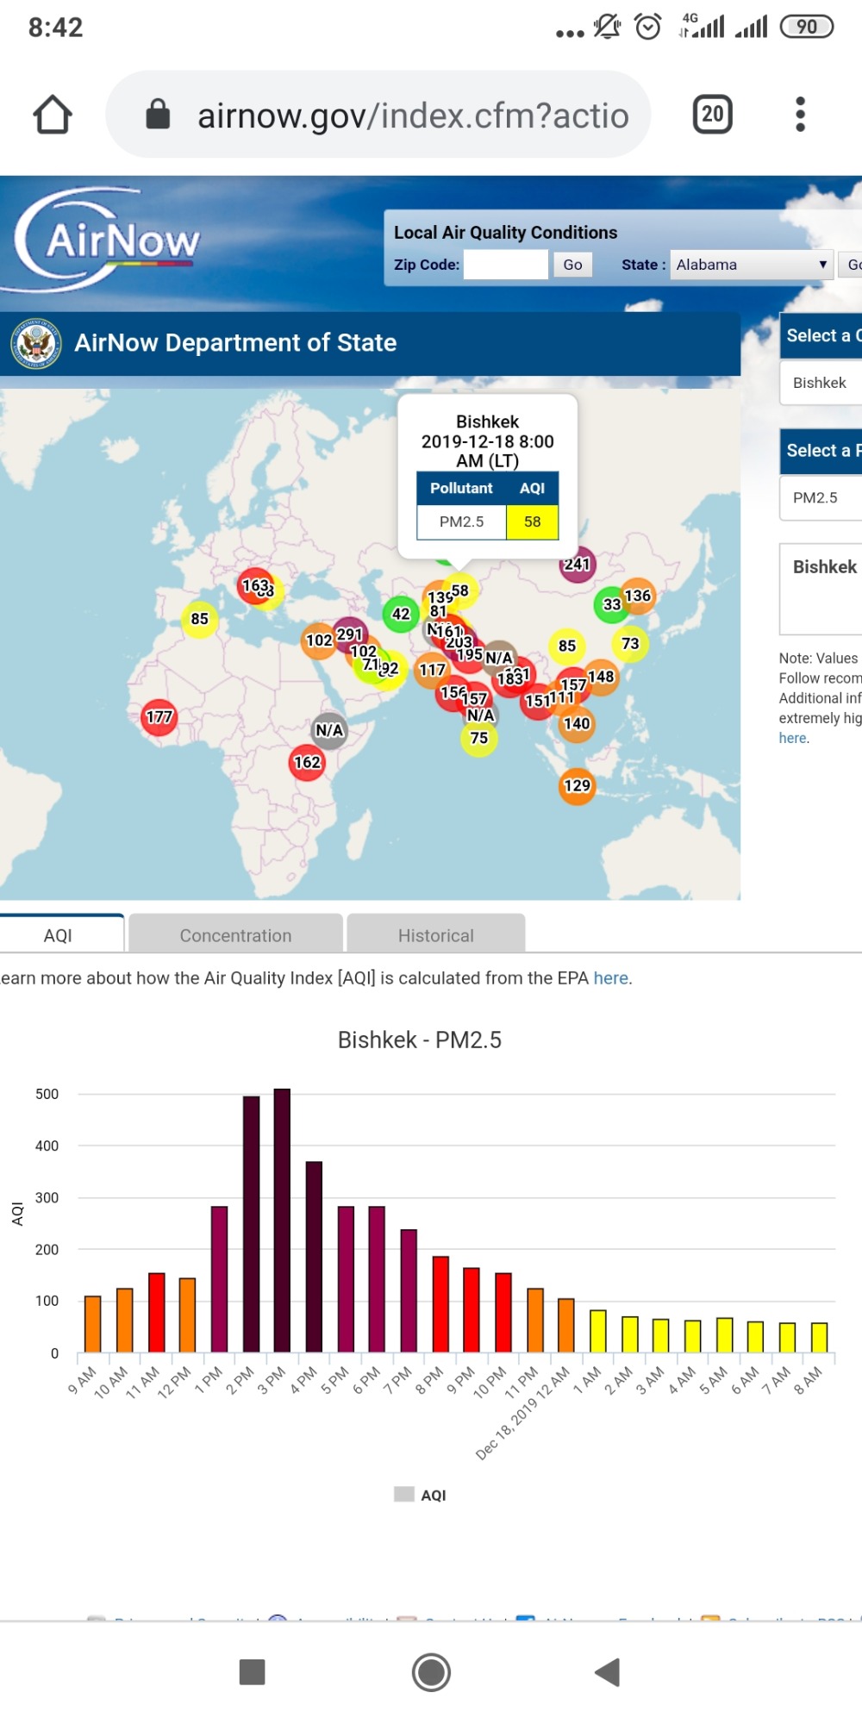Select the purple 241 AQI map marker
Viewport: 862px width, 1724px height.
coord(578,565)
